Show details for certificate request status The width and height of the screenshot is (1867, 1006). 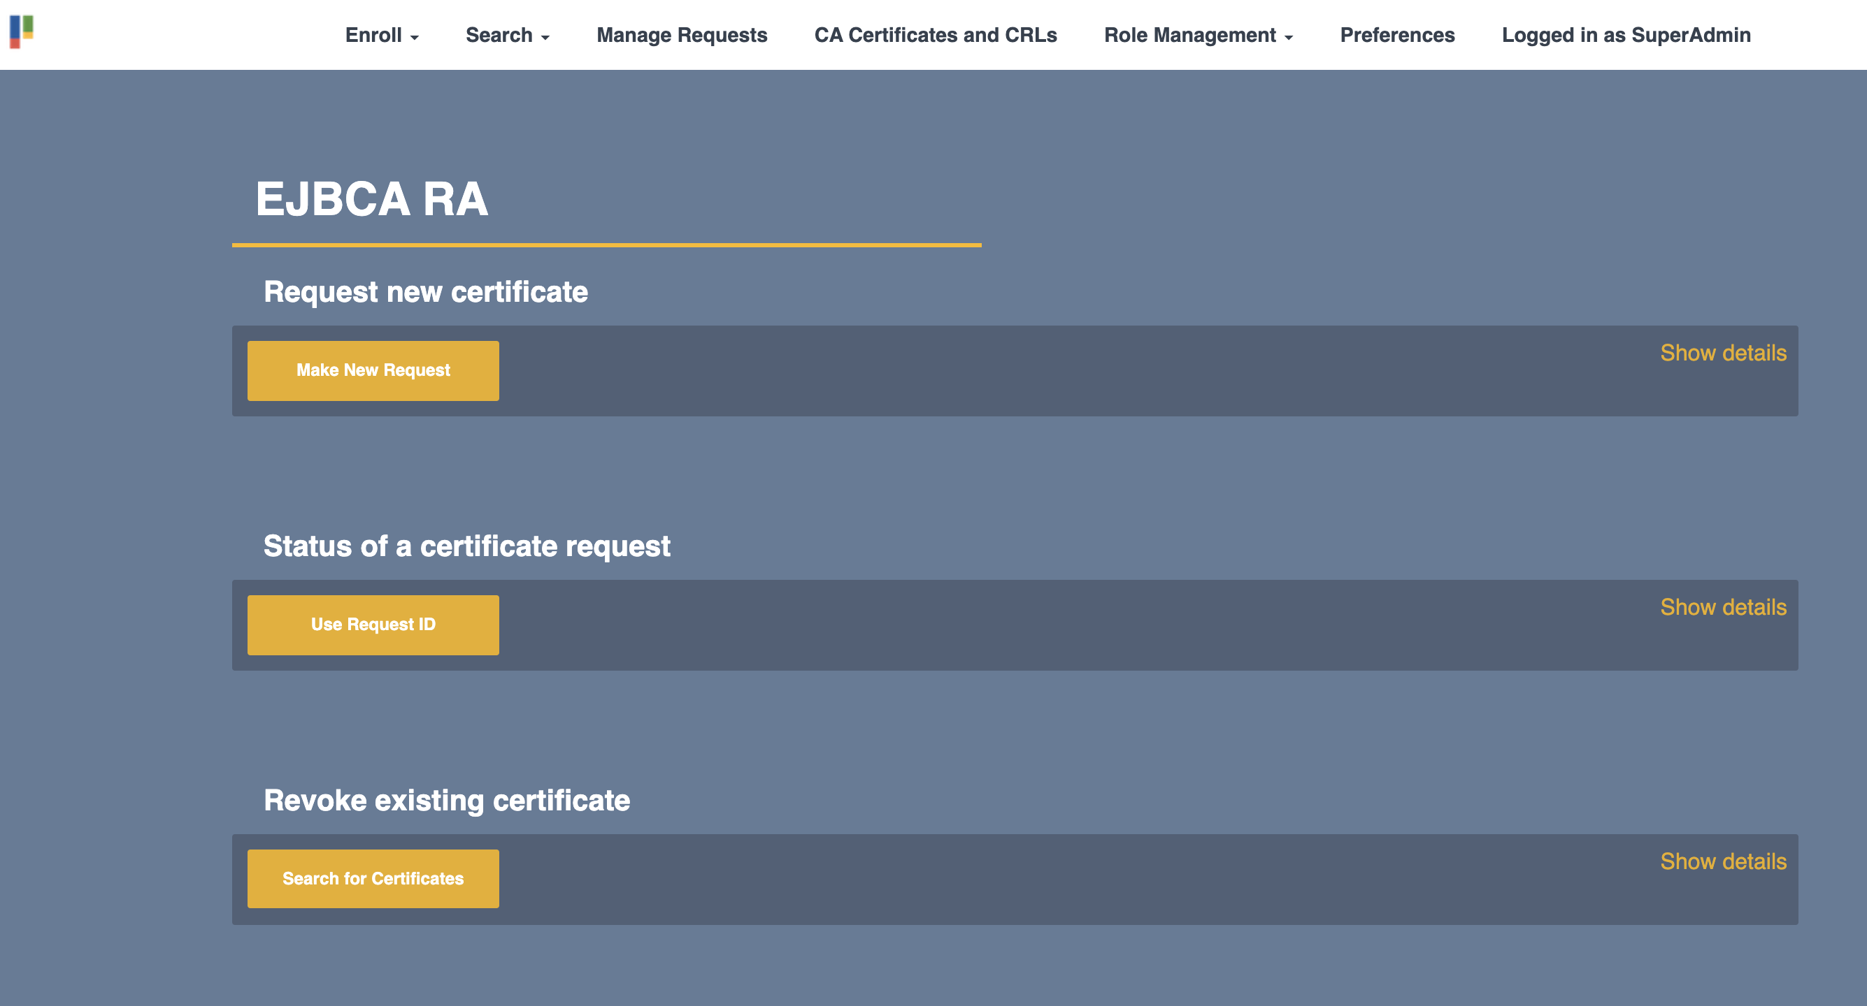[x=1723, y=607]
